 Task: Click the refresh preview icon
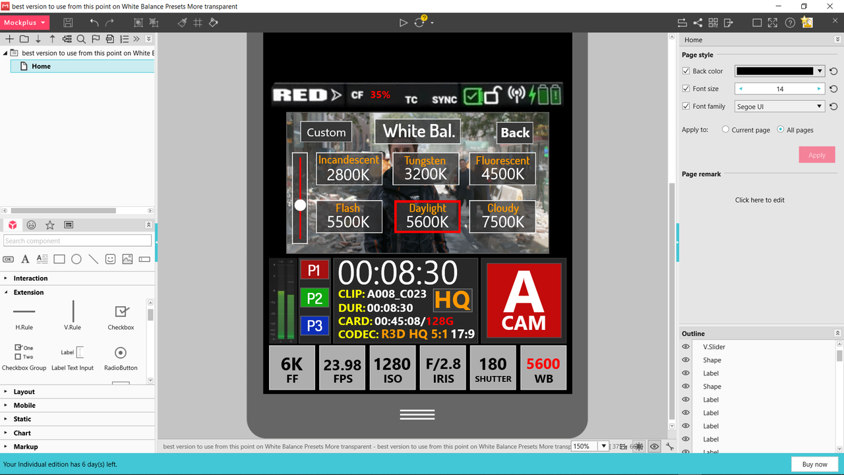[x=420, y=22]
